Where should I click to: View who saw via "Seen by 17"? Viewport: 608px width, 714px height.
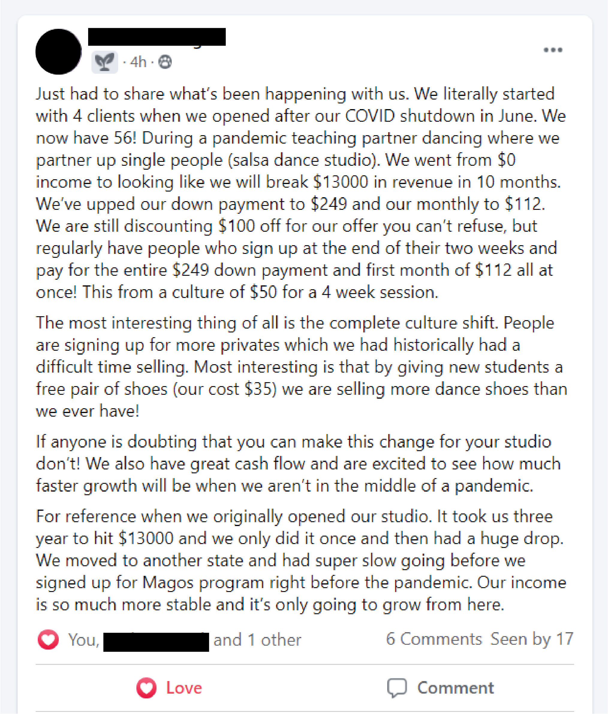point(532,639)
